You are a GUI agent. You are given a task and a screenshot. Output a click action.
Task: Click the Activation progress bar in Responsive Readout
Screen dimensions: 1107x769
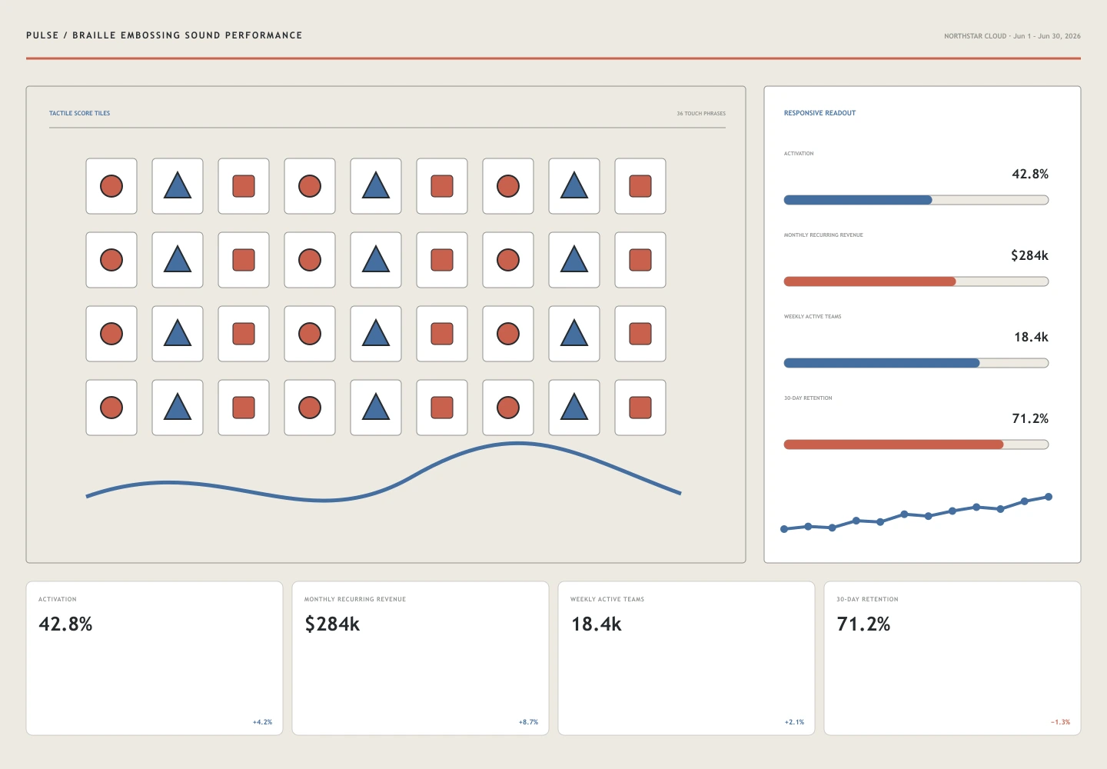pyautogui.click(x=916, y=200)
